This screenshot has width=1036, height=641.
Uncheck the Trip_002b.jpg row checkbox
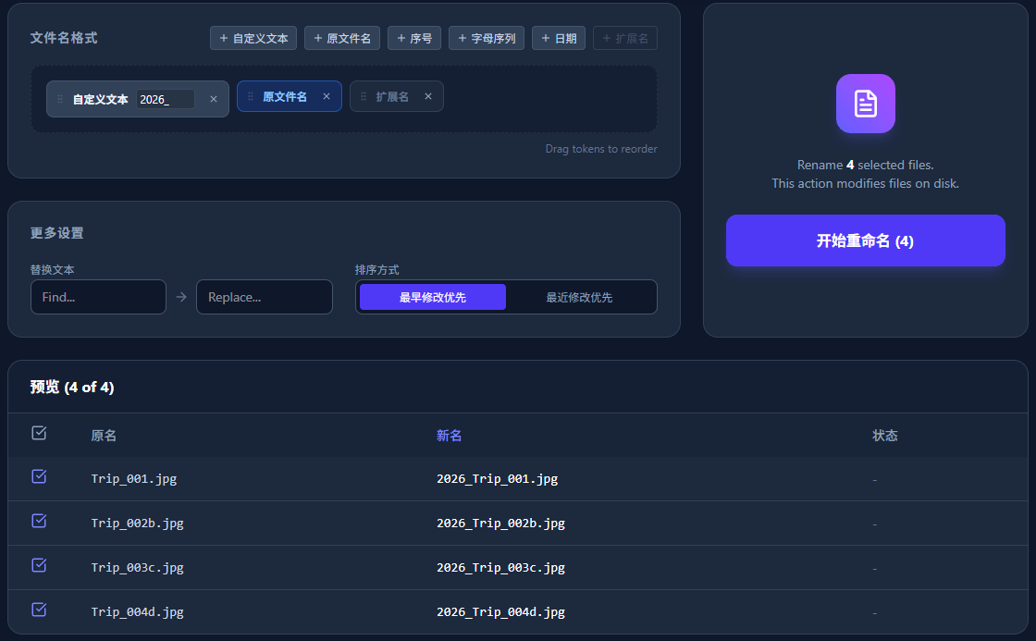point(39,521)
